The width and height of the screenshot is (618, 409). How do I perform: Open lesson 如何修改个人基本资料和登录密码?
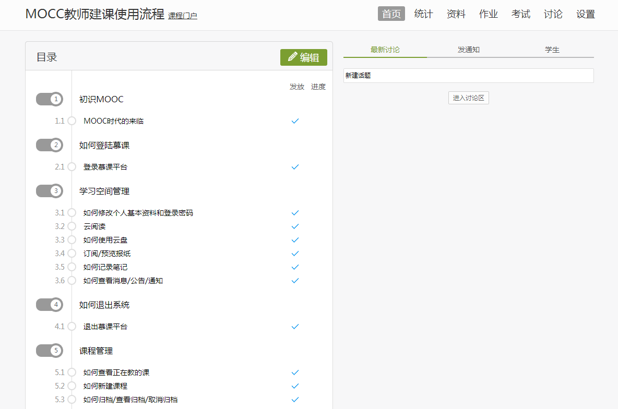point(138,213)
